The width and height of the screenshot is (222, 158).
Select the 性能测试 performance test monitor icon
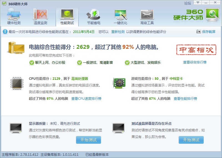(x=67, y=14)
